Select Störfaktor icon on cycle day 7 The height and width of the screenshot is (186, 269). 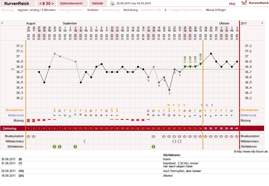click(x=60, y=146)
